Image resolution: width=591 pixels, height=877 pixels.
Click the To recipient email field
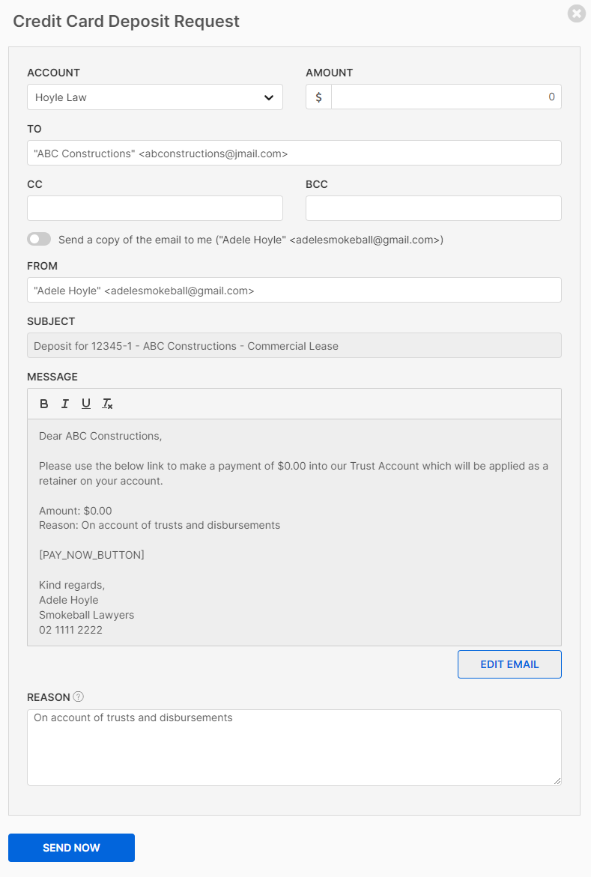tap(294, 153)
